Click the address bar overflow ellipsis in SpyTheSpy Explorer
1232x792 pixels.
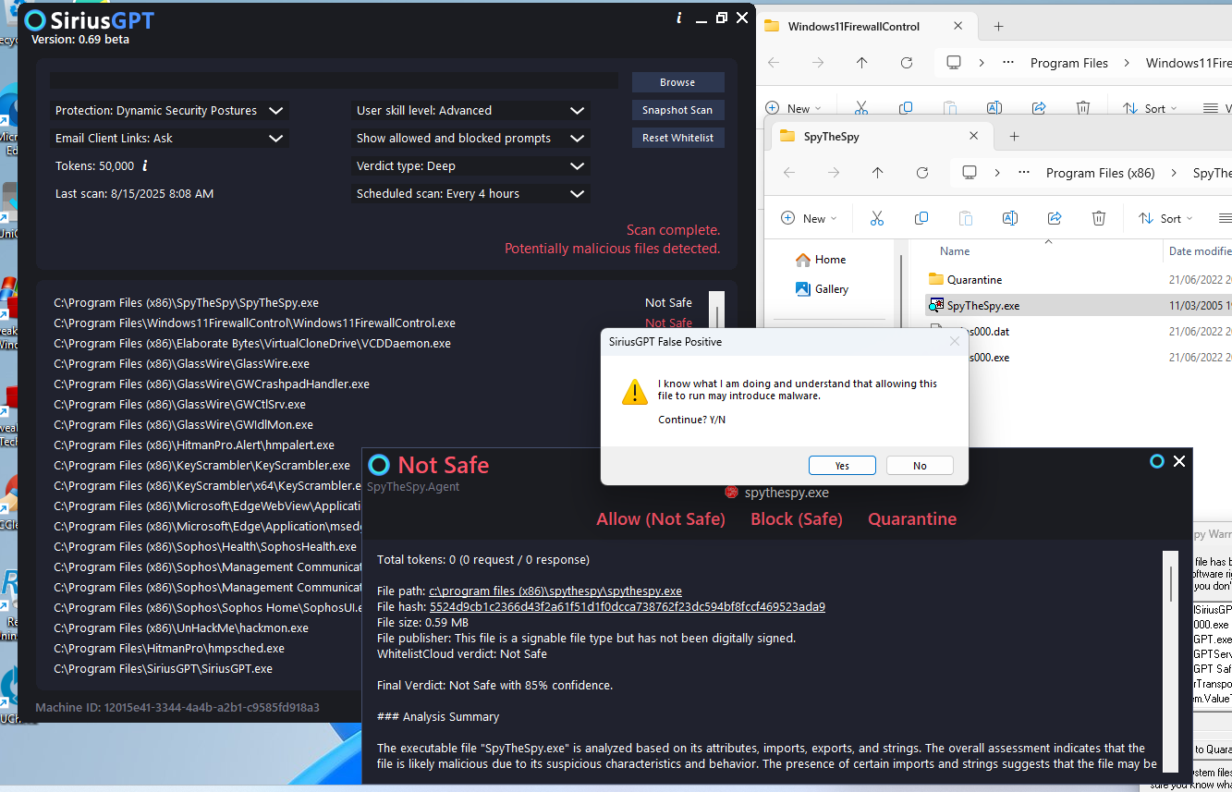pos(1023,173)
